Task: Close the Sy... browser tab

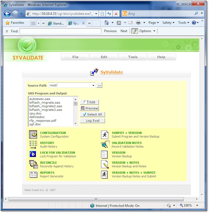Action: (x=83, y=23)
